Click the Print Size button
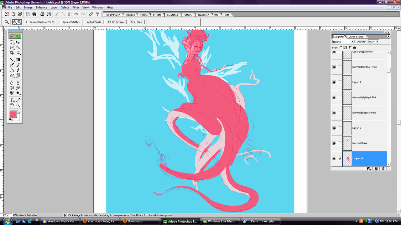 coord(136,22)
